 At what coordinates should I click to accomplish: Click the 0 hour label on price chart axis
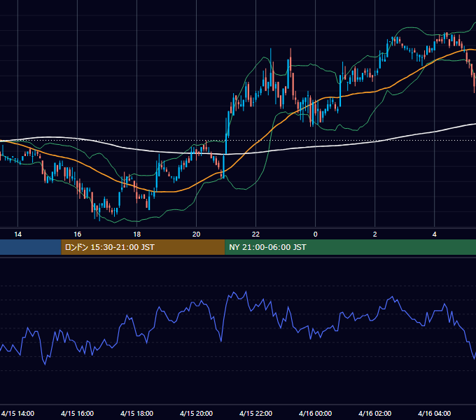click(316, 234)
